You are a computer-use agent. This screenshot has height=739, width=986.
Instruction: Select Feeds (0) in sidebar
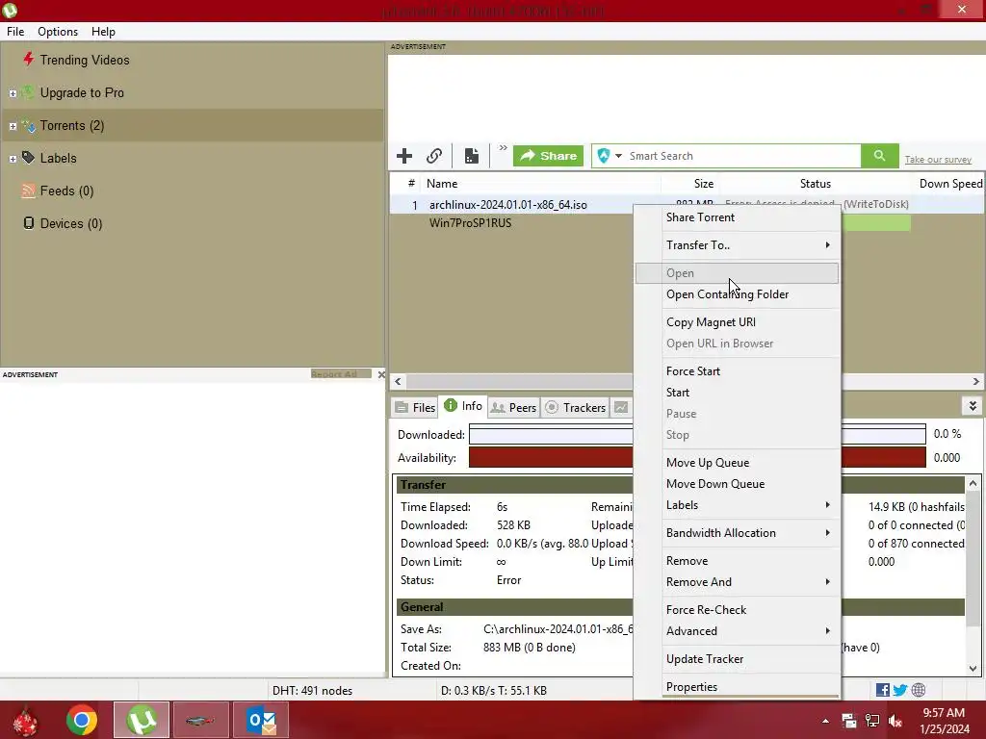(66, 191)
